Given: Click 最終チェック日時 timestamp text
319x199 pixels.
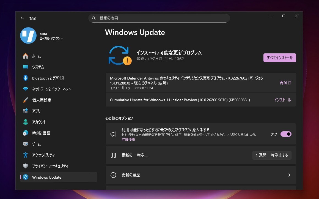Looking at the screenshot, I should click(160, 59).
